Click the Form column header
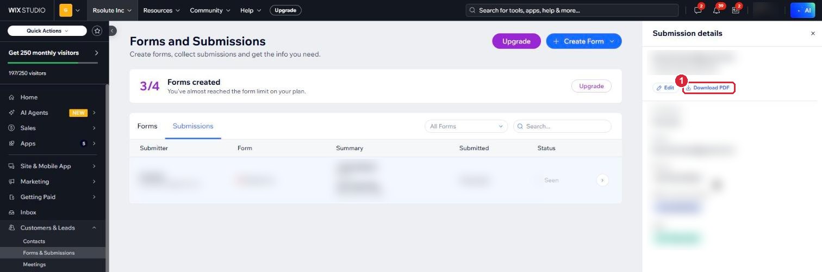Screen dimensions: 822x272 pos(245,148)
